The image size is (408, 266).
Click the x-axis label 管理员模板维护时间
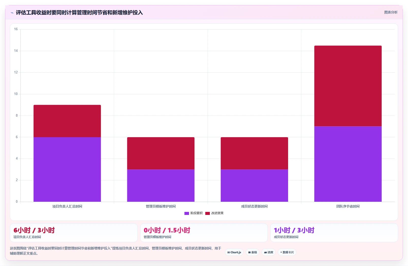[161, 206]
